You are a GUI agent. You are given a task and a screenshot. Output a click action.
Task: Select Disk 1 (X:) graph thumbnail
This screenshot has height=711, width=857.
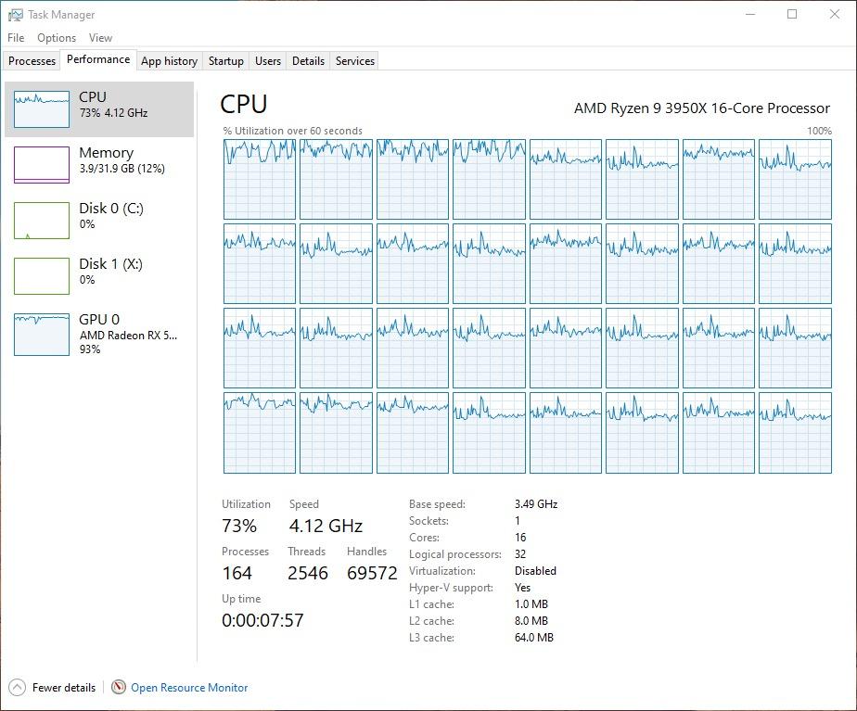click(42, 276)
